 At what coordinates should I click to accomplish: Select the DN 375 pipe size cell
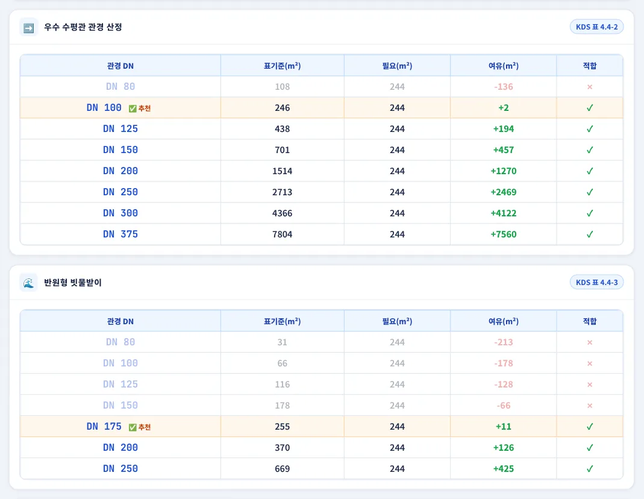click(120, 234)
